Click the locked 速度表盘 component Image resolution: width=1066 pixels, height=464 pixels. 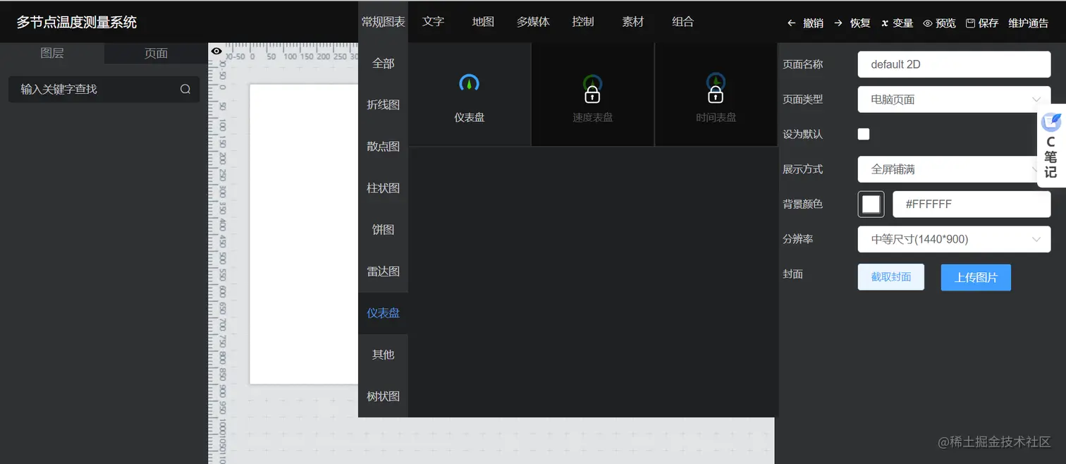(x=593, y=95)
